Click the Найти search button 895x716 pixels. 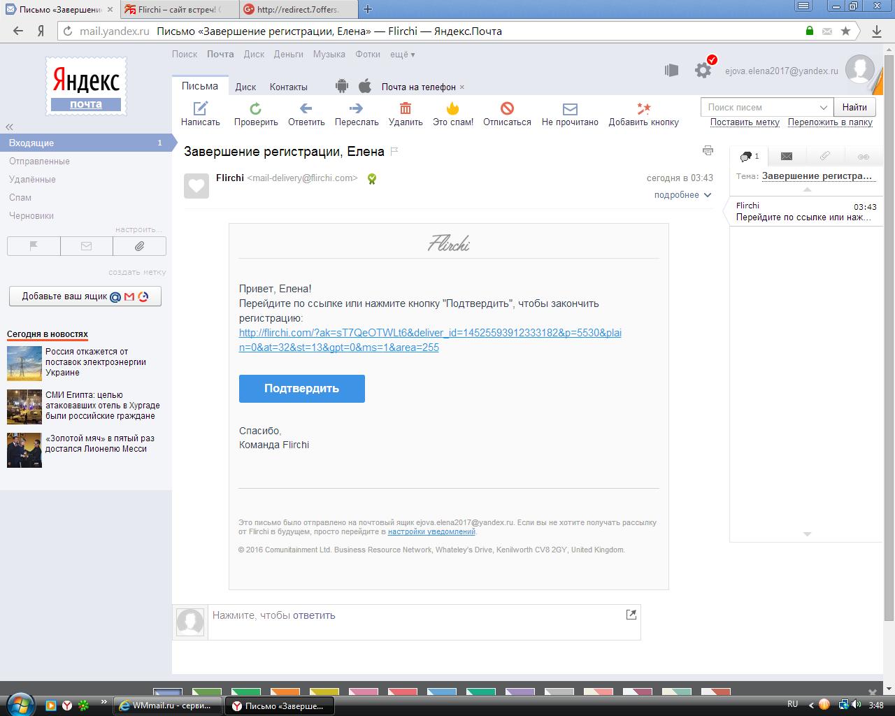point(854,107)
